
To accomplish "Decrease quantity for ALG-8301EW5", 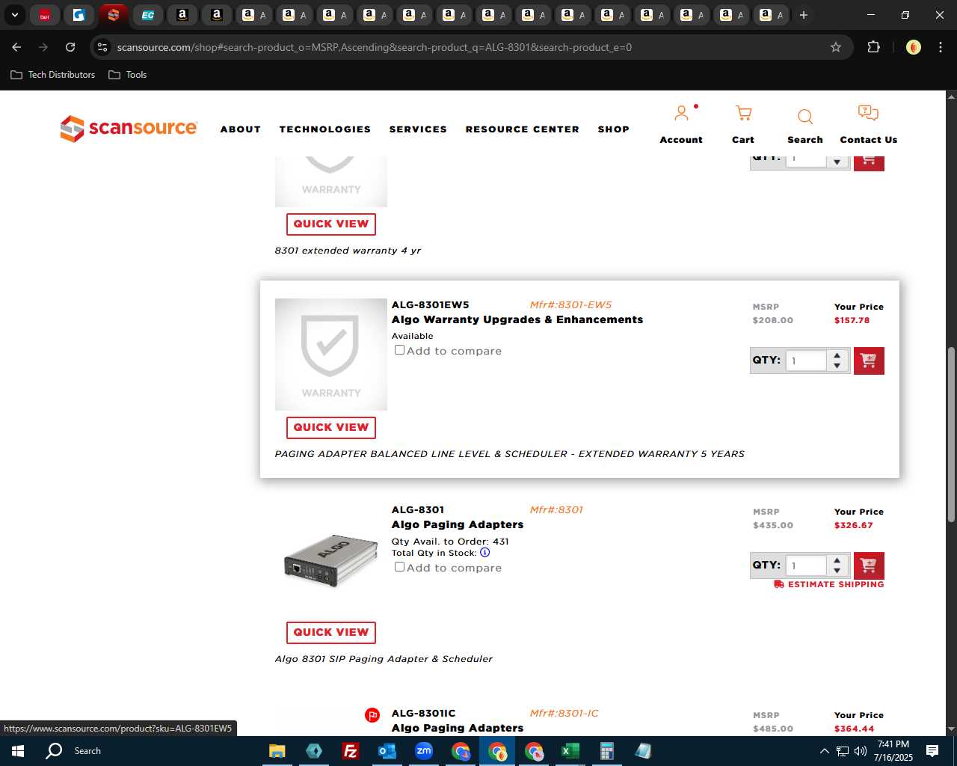I will [837, 366].
